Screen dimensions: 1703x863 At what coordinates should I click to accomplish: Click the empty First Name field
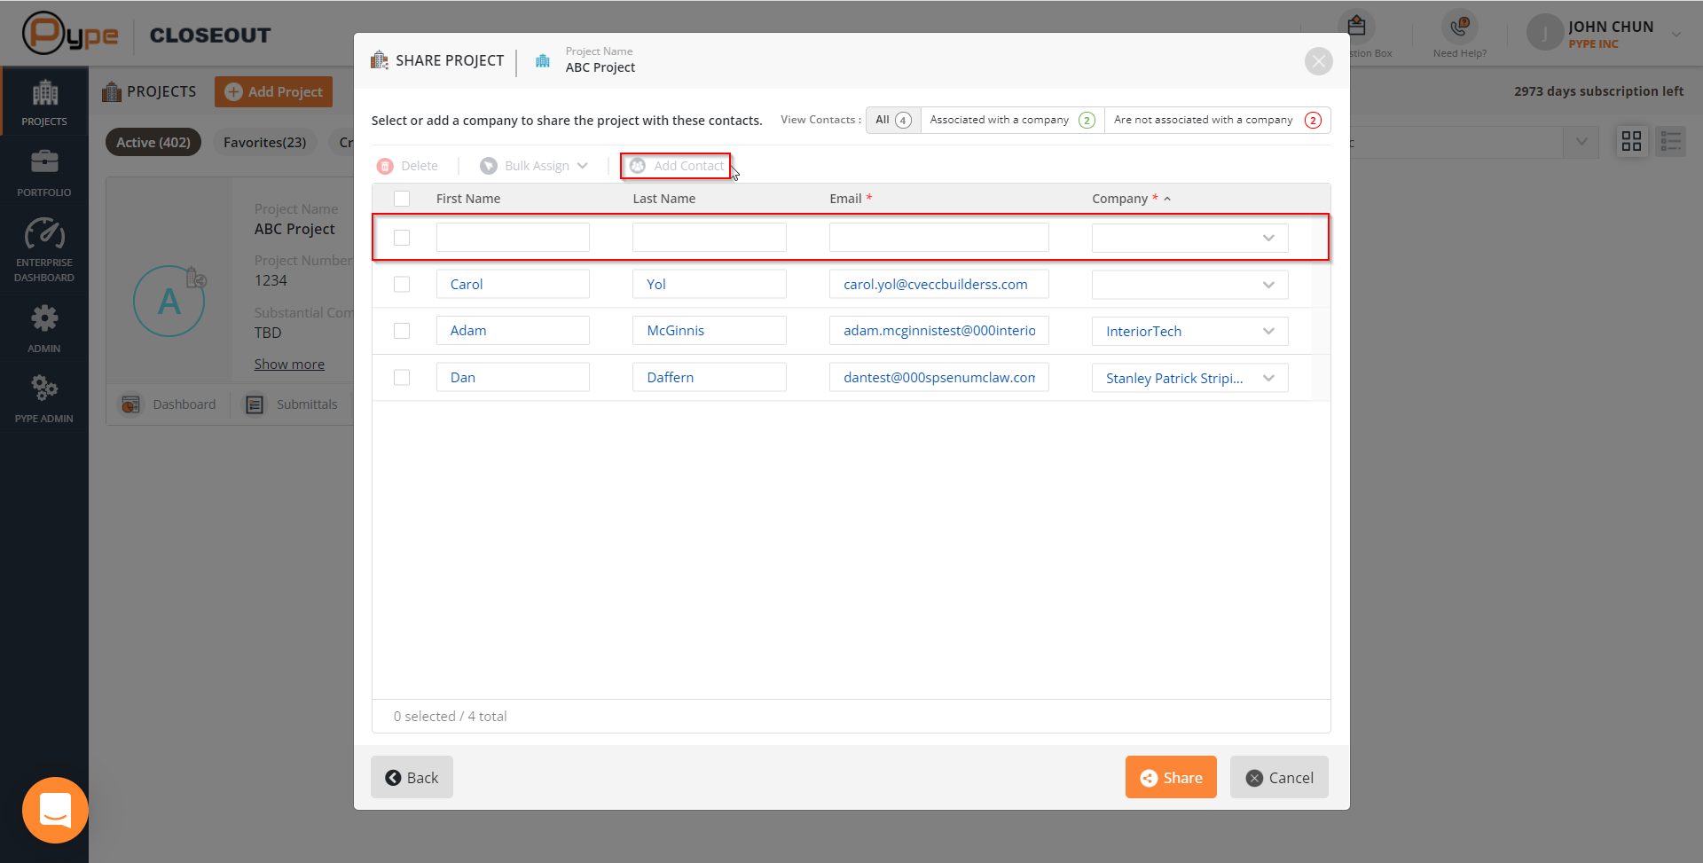(x=513, y=237)
